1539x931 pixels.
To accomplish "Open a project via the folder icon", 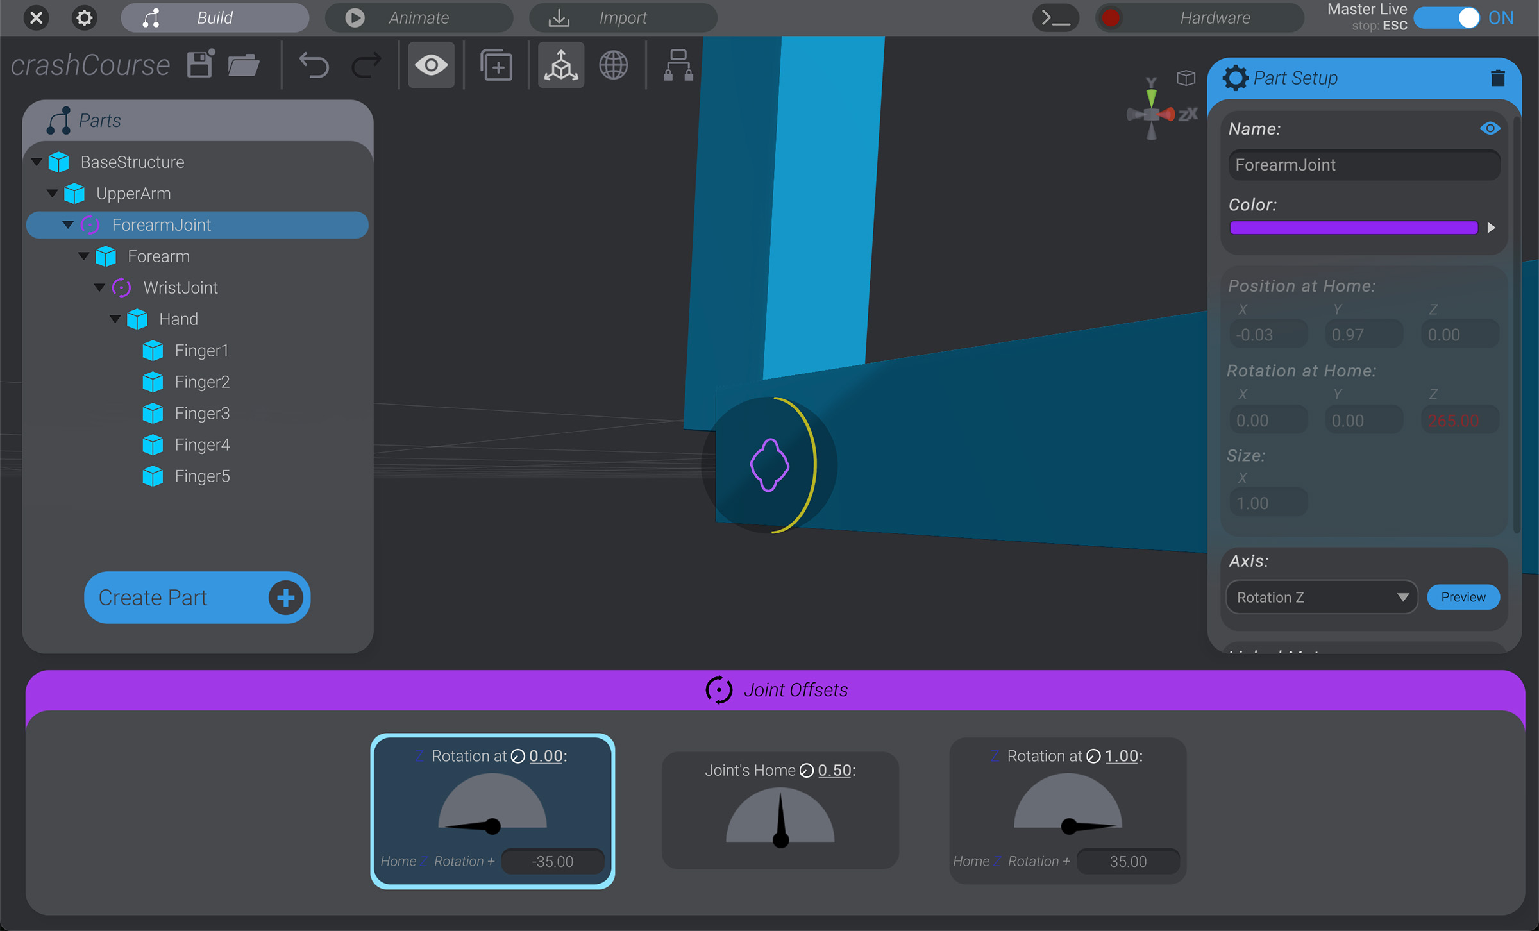I will pos(244,64).
